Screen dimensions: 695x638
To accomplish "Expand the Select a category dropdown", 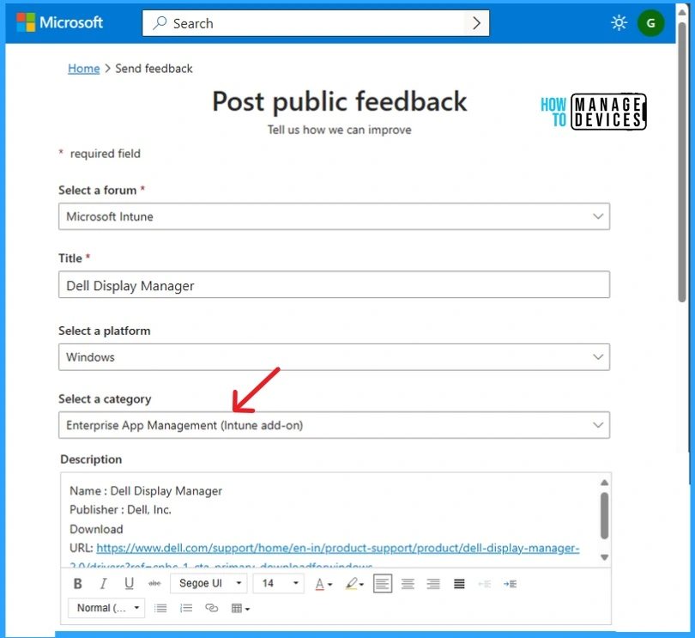I will pos(334,425).
